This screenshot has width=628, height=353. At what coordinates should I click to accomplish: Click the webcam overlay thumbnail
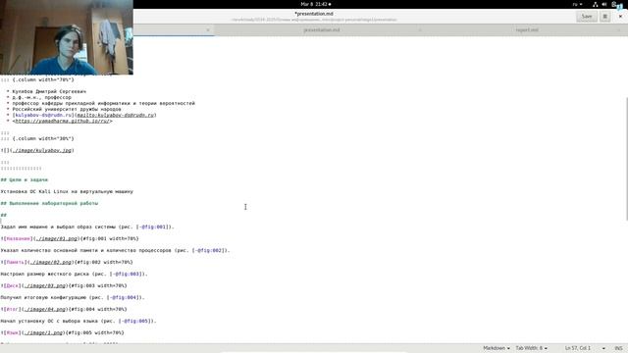pyautogui.click(x=67, y=37)
